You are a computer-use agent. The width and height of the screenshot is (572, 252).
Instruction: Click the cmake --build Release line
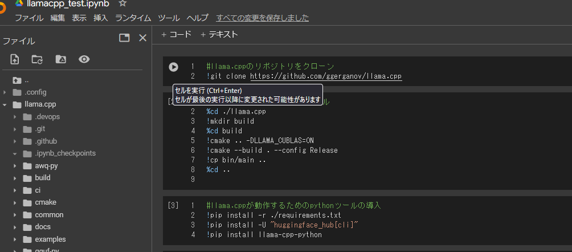(272, 150)
